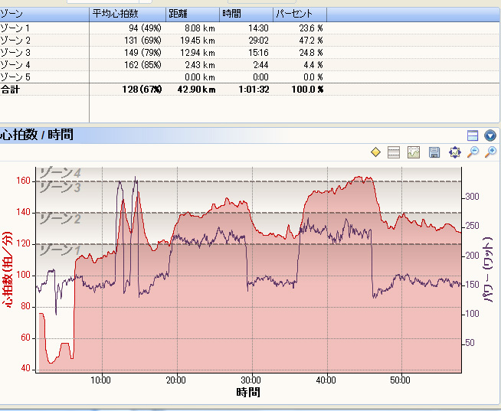This screenshot has width=501, height=411.
Task: Click the yellow diamond marker icon
Action: [x=375, y=152]
